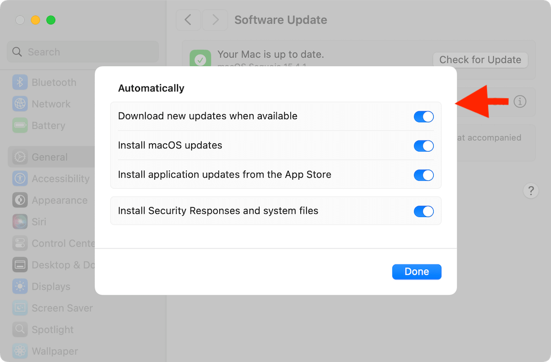Screen dimensions: 551x362
Task: Click inside the Search field
Action: 82,51
